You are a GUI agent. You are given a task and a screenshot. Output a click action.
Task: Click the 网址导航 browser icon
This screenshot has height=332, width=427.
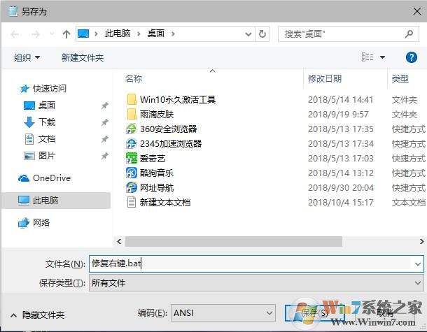(x=132, y=187)
